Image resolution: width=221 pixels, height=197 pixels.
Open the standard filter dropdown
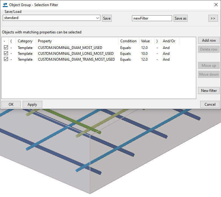click(98, 18)
